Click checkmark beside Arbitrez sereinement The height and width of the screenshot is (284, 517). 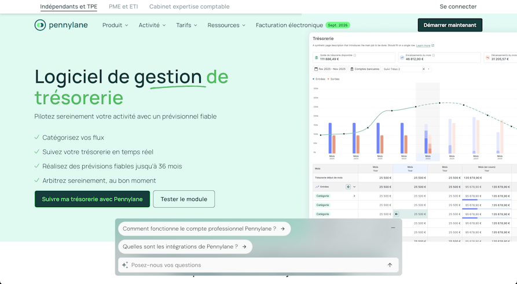pyautogui.click(x=37, y=180)
